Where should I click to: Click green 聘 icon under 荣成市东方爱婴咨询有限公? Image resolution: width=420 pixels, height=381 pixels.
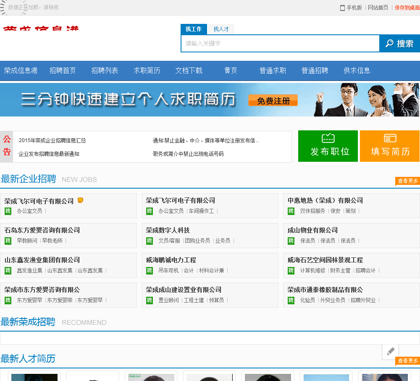pos(8,300)
